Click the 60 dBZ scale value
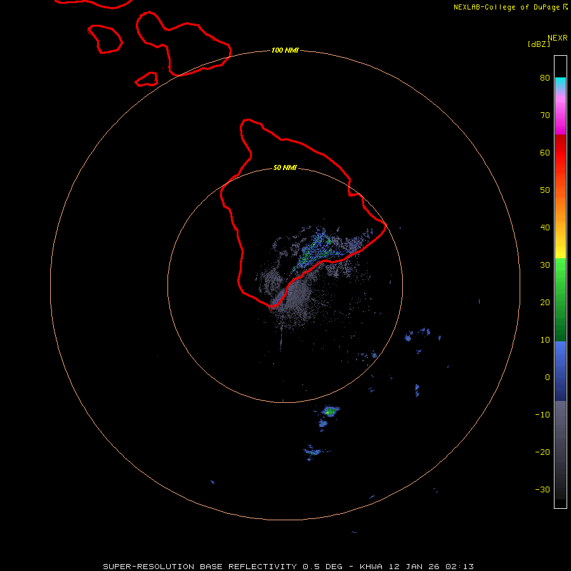This screenshot has height=571, width=571. (545, 152)
